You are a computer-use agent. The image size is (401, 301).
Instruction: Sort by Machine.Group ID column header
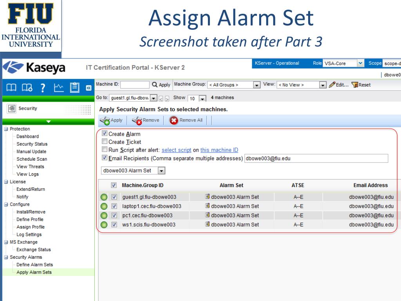pyautogui.click(x=143, y=185)
